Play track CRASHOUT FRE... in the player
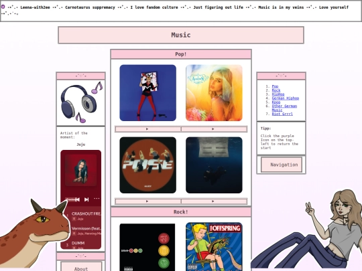362x271 pixels. click(86, 213)
